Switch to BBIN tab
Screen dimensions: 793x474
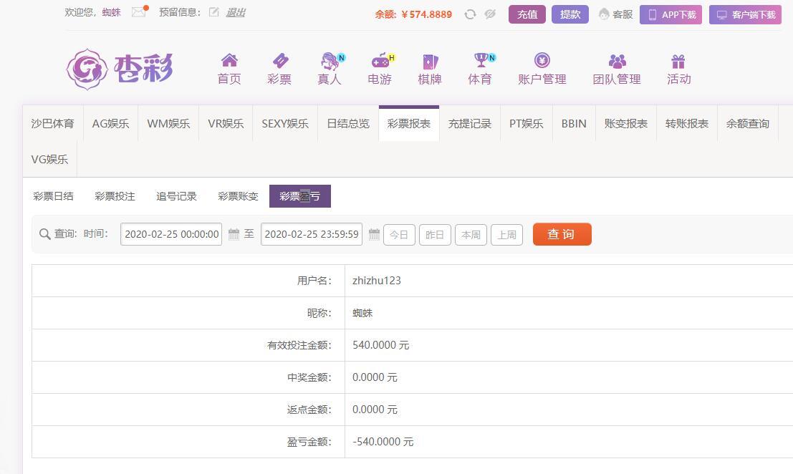coord(574,123)
